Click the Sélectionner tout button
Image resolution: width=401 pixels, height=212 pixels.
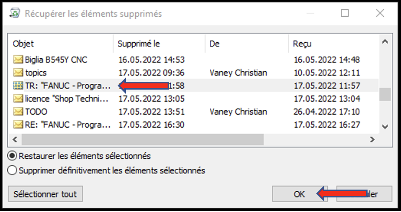[x=45, y=194]
